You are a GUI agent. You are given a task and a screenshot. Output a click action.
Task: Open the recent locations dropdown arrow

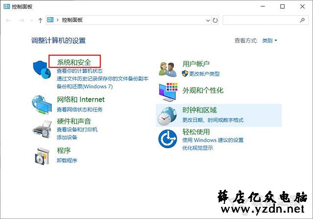[31, 20]
